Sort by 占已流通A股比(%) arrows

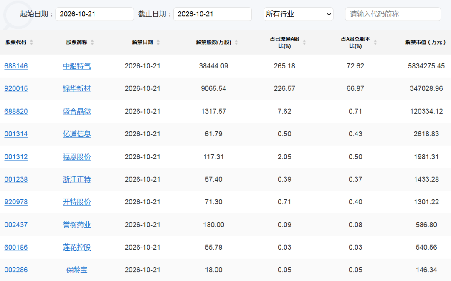304,43
